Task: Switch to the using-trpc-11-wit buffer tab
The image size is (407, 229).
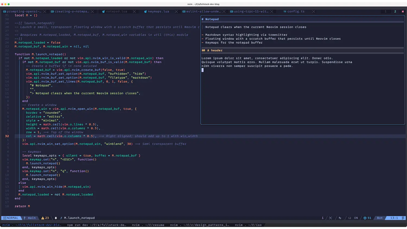Action: (251, 12)
